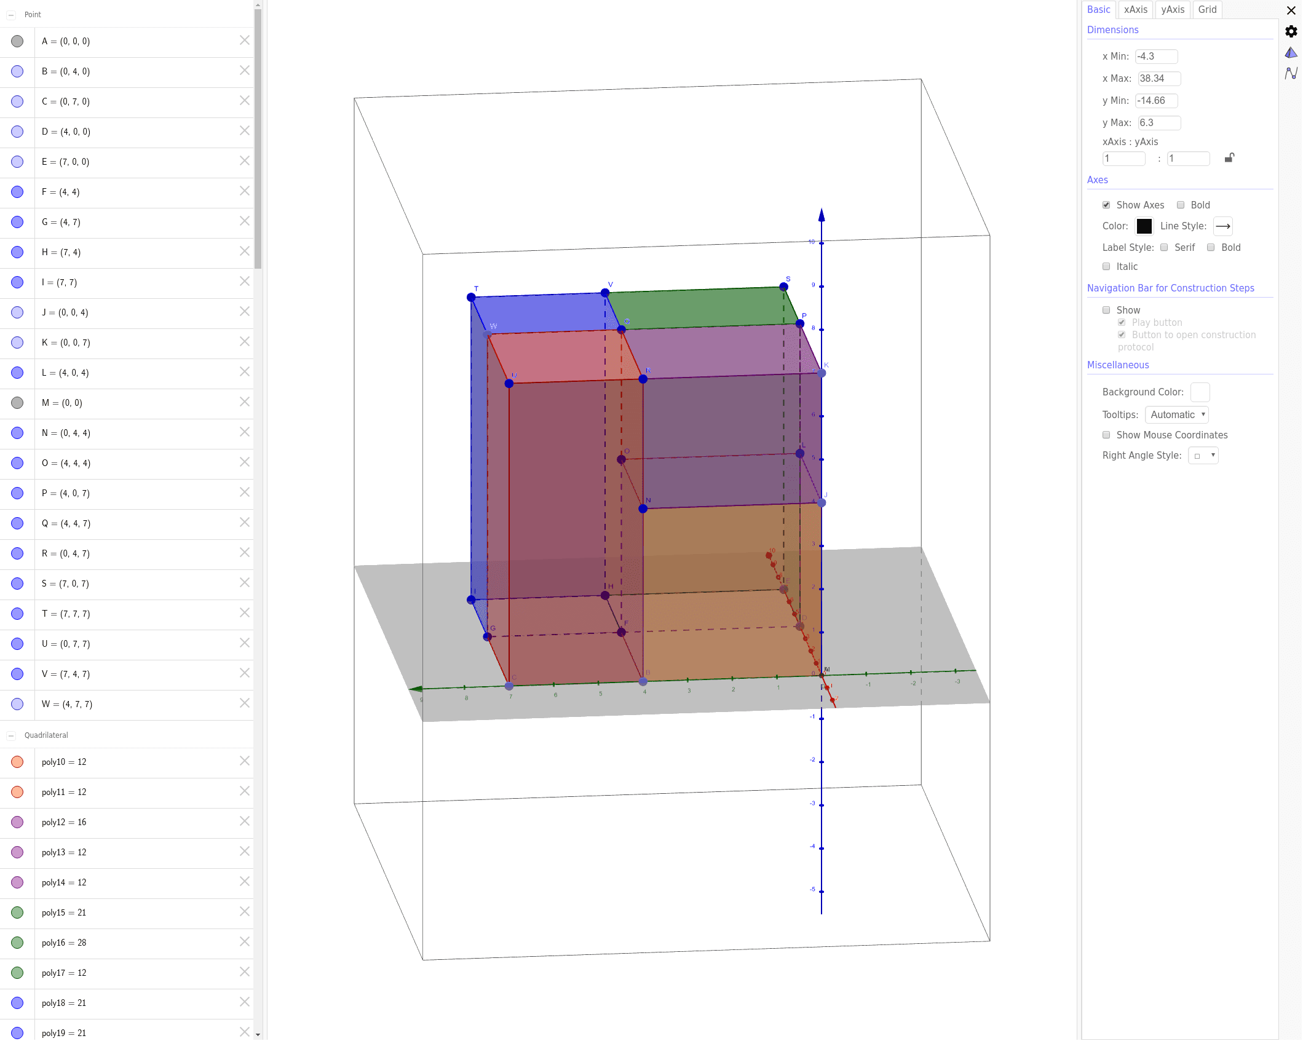Screen dimensions: 1303x1041
Task: Switch to the Grid tab
Action: (1206, 10)
